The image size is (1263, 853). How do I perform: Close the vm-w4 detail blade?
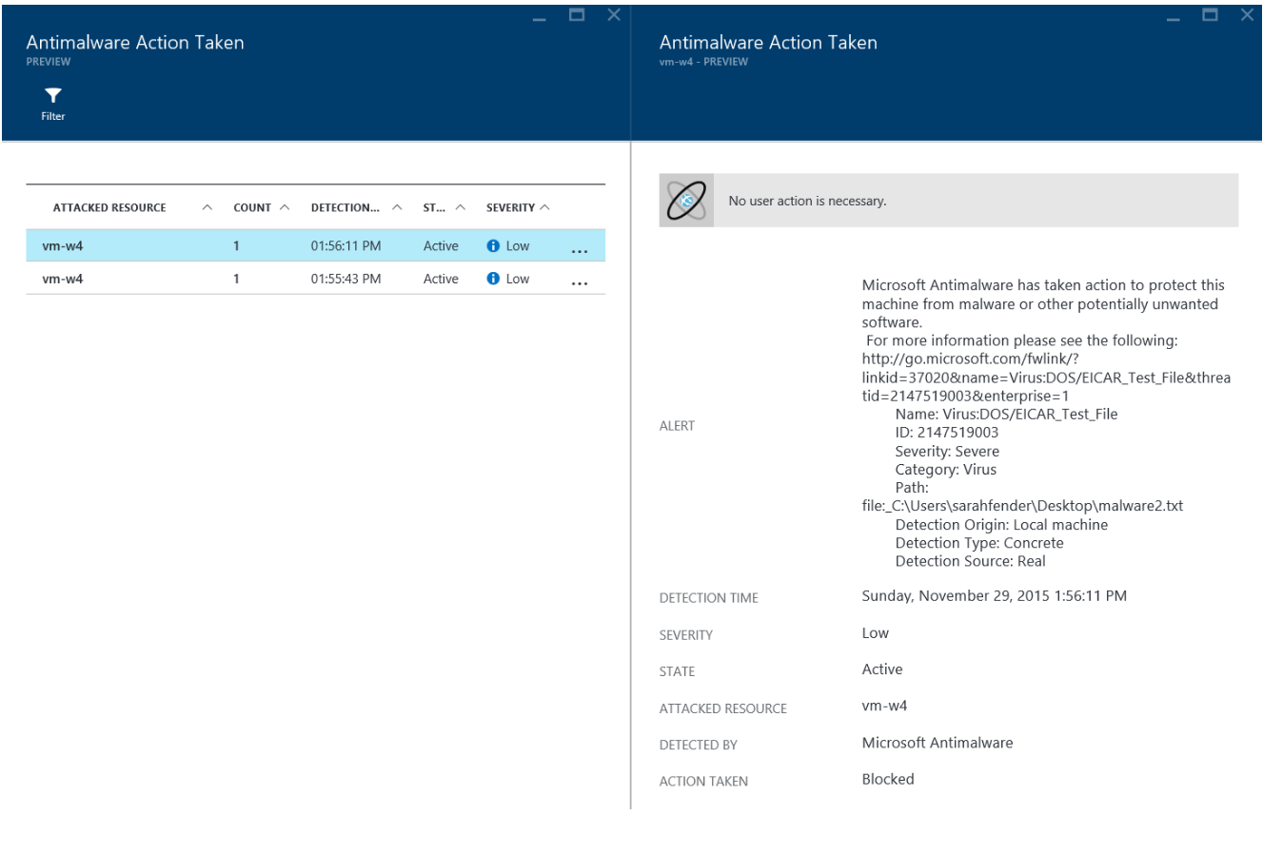[1247, 14]
